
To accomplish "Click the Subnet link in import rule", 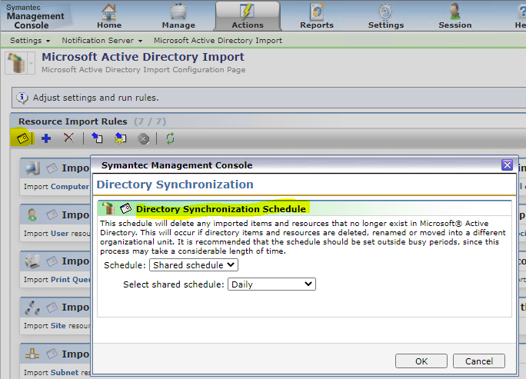I will click(65, 372).
